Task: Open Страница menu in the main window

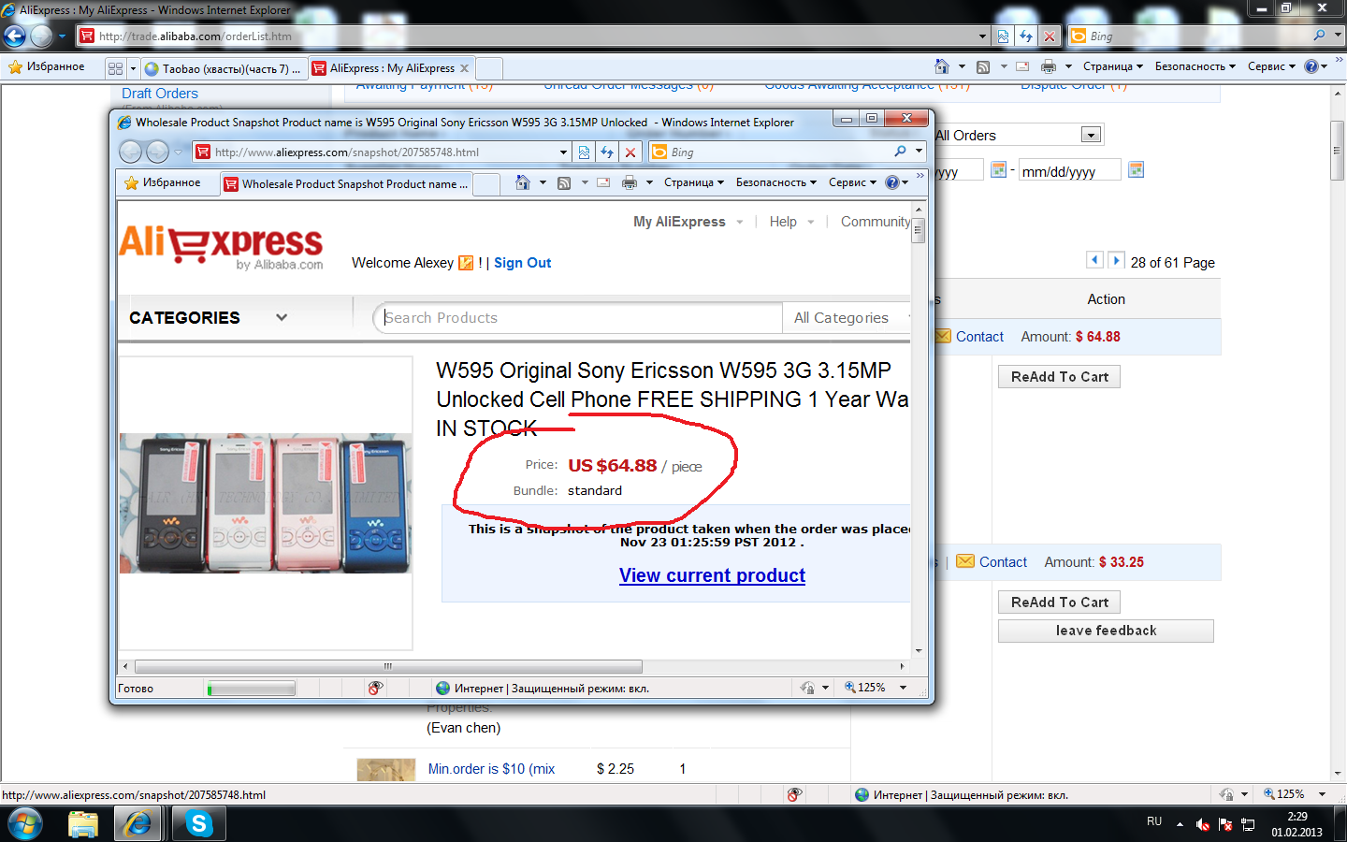Action: pyautogui.click(x=1112, y=66)
